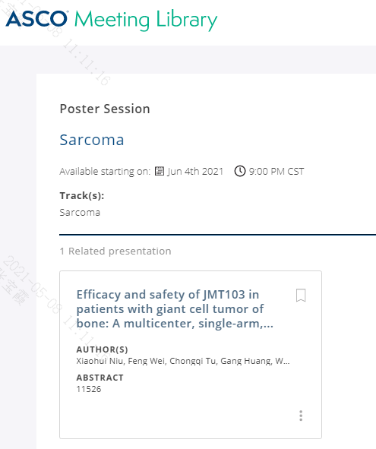Click the ASCO logo
The width and height of the screenshot is (376, 449).
[x=37, y=19]
